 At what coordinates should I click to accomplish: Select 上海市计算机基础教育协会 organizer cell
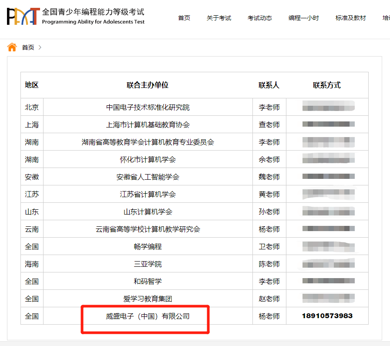click(148, 124)
